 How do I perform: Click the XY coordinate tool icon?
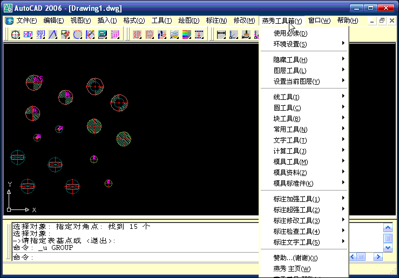[x=28, y=35]
